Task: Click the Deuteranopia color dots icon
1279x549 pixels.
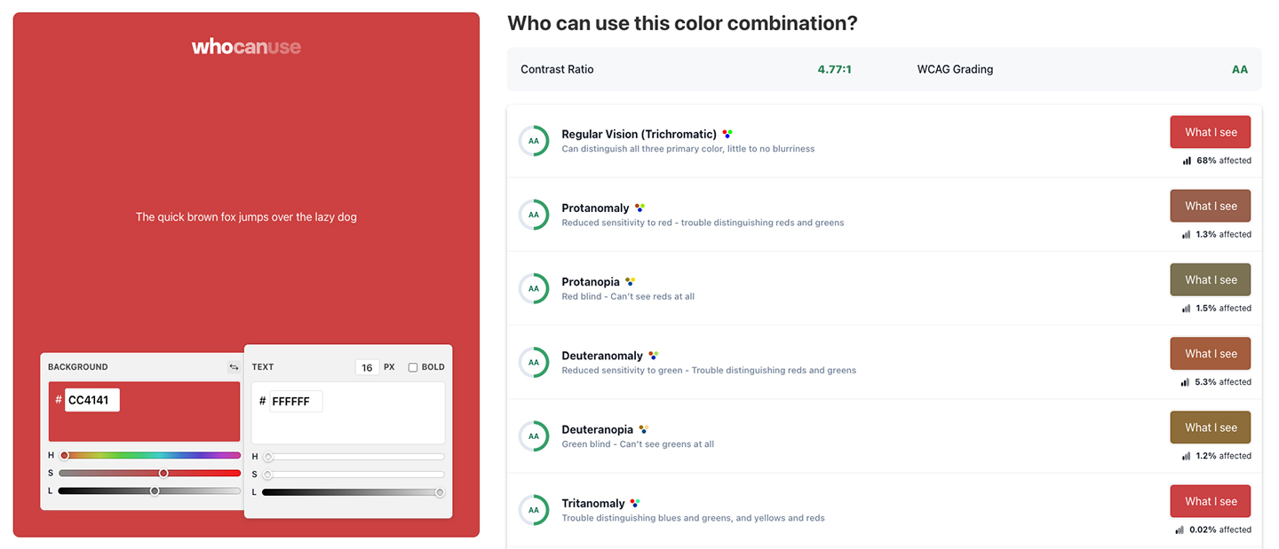Action: (644, 429)
